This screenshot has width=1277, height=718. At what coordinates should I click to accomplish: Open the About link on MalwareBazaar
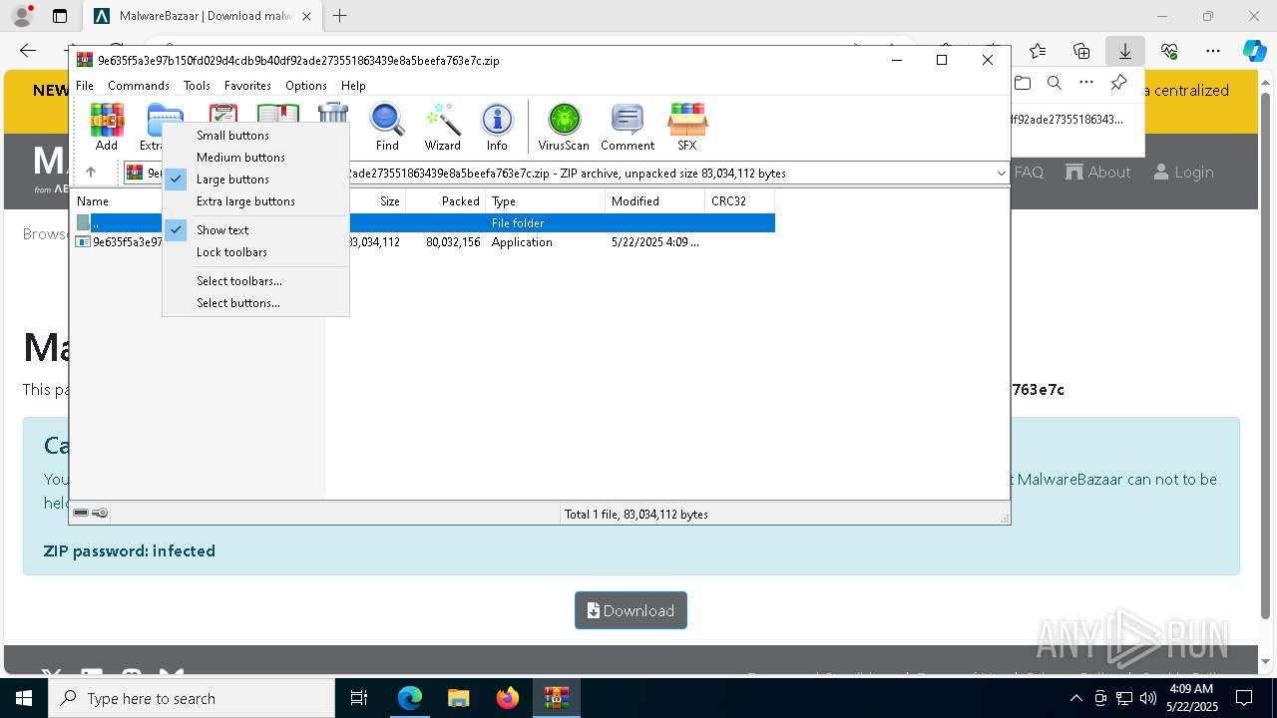point(1097,172)
